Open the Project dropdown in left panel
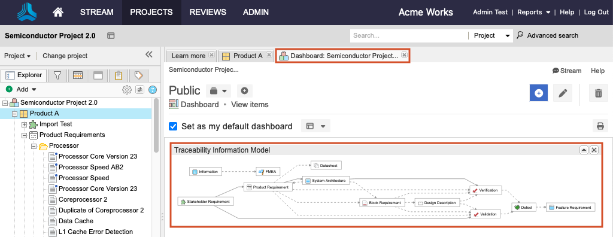613x237 pixels. click(x=17, y=56)
